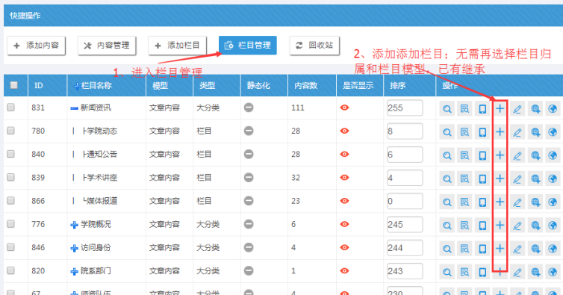
Task: Click the list-search icon in the 媒体报道 row
Action: [x=464, y=202]
